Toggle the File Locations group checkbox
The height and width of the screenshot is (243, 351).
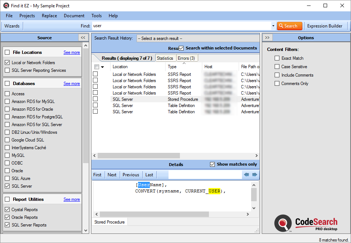click(7, 52)
